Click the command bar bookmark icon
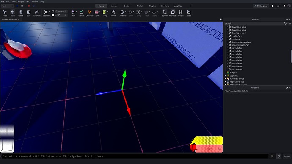This screenshot has height=164, width=292. (x=272, y=156)
